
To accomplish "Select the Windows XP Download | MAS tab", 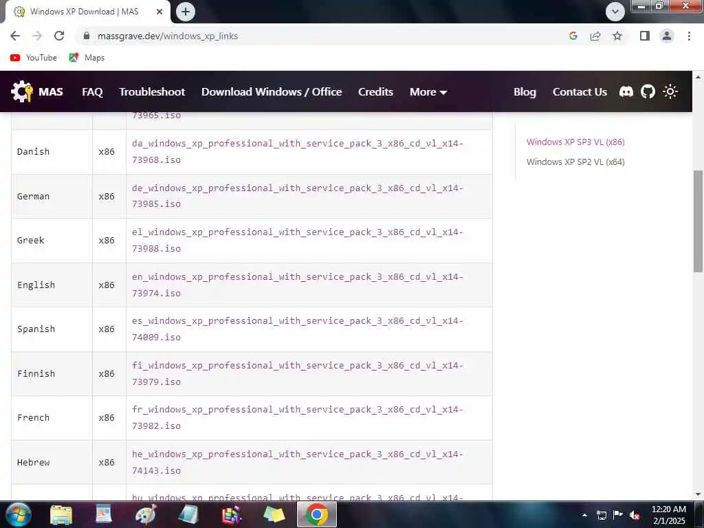I will point(85,12).
